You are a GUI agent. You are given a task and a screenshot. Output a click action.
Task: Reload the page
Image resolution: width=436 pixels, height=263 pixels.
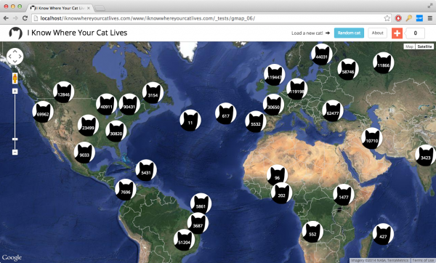click(25, 18)
